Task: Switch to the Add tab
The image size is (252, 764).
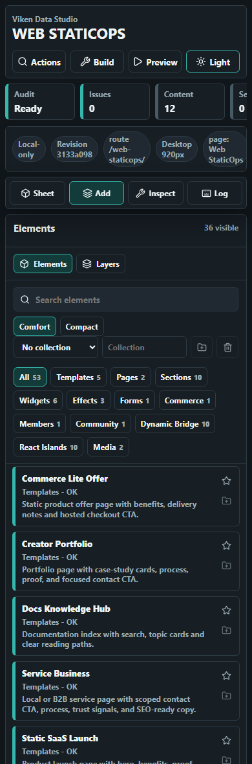Action: coord(97,194)
